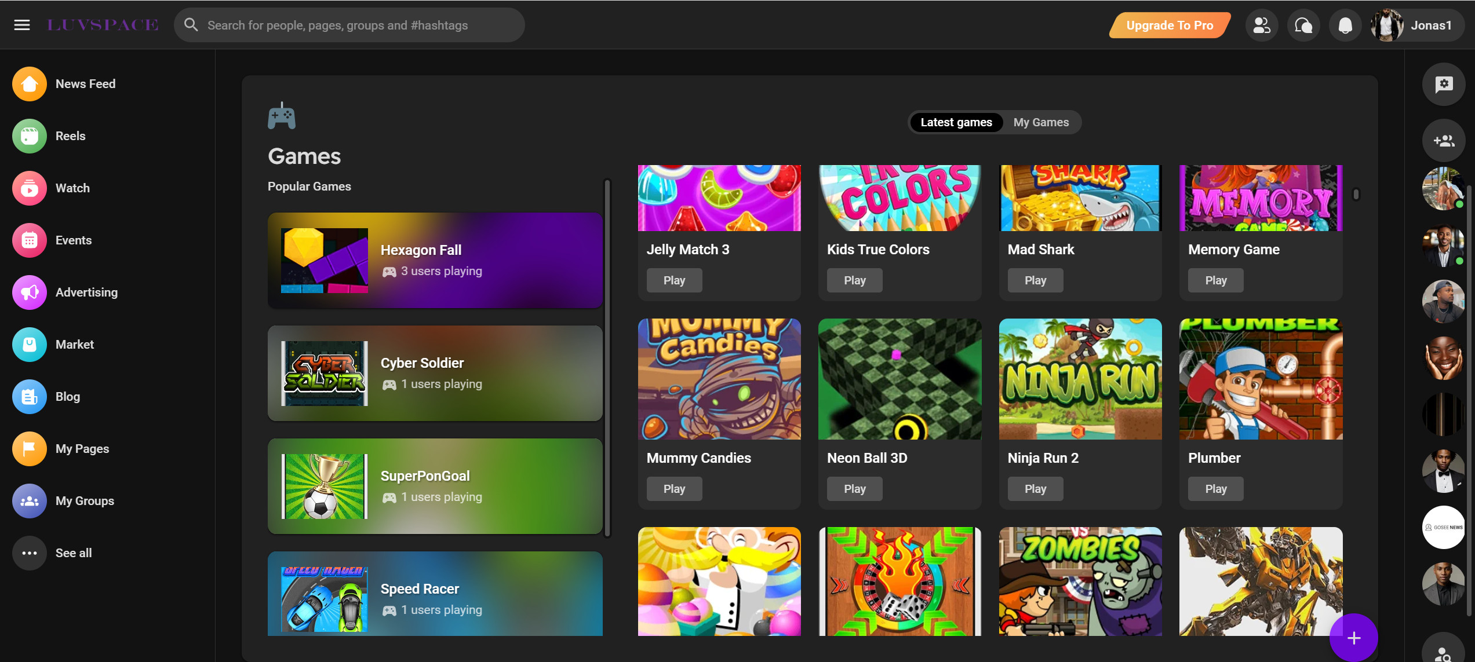The width and height of the screenshot is (1475, 662).
Task: Click Memory Game thumbnail
Action: pyautogui.click(x=1261, y=198)
